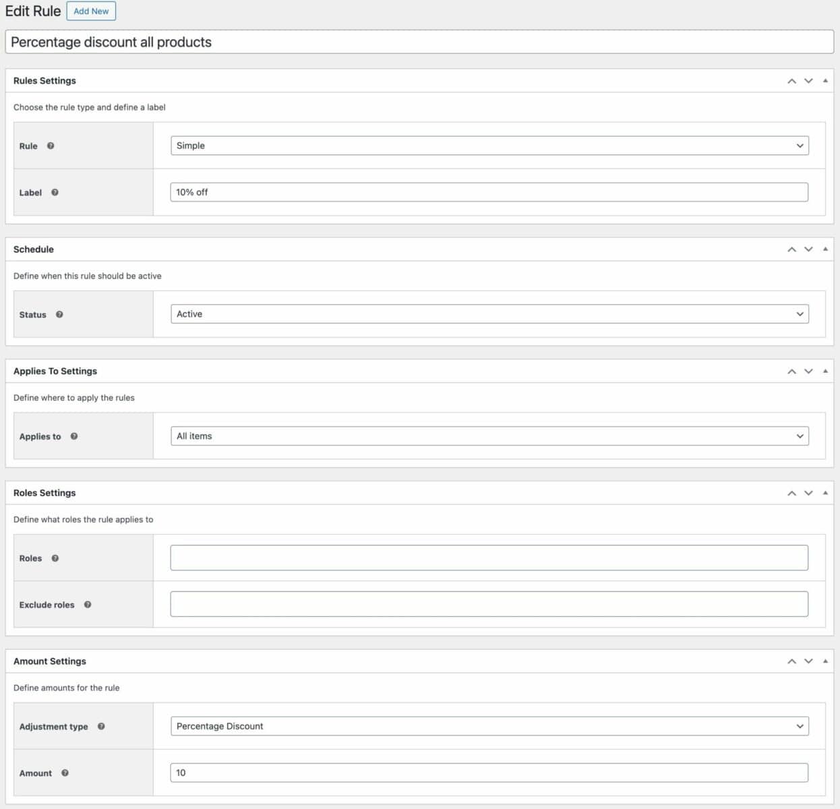Move Applies To Settings panel up

[x=792, y=371]
